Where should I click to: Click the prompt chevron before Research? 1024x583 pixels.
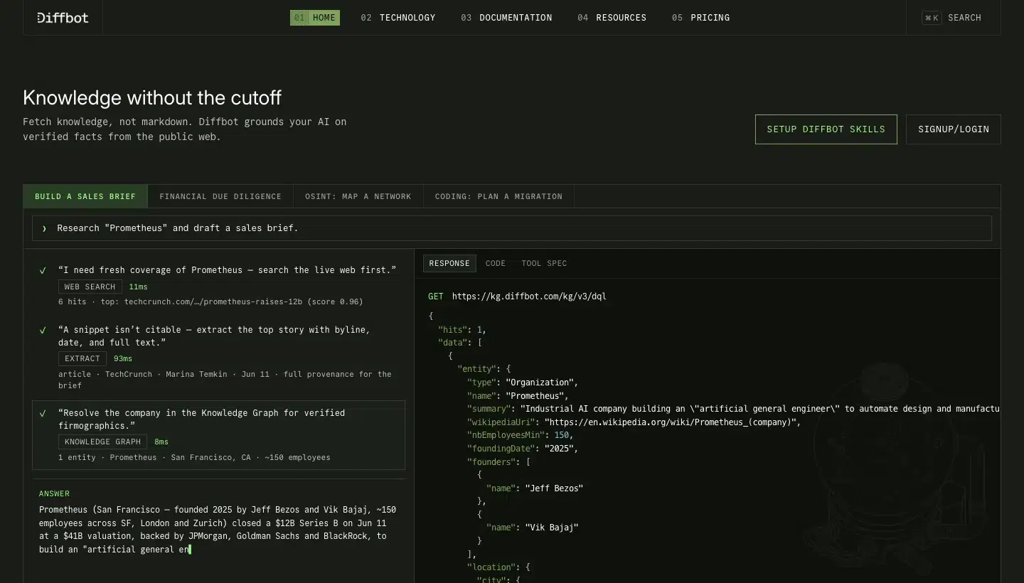(44, 228)
